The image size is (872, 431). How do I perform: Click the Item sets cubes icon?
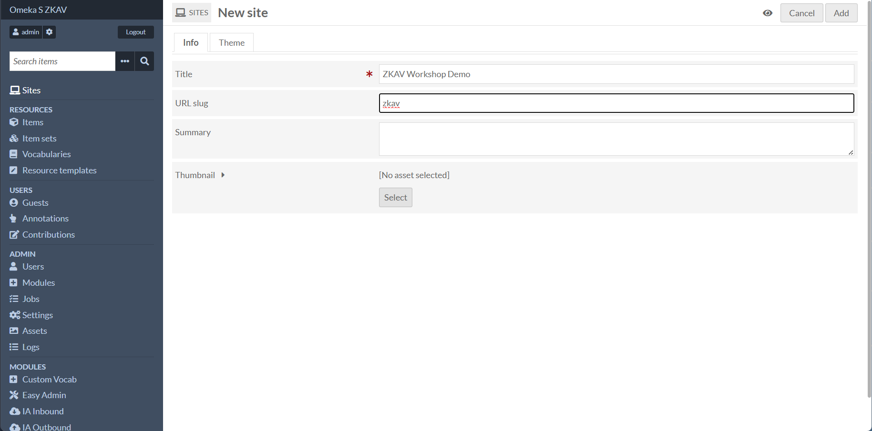point(14,139)
